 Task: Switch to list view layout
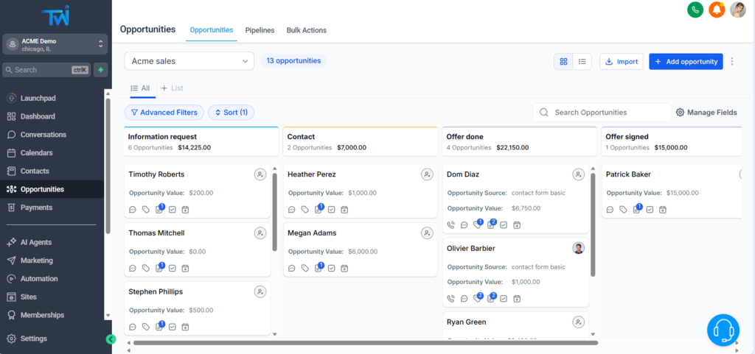[x=582, y=62]
